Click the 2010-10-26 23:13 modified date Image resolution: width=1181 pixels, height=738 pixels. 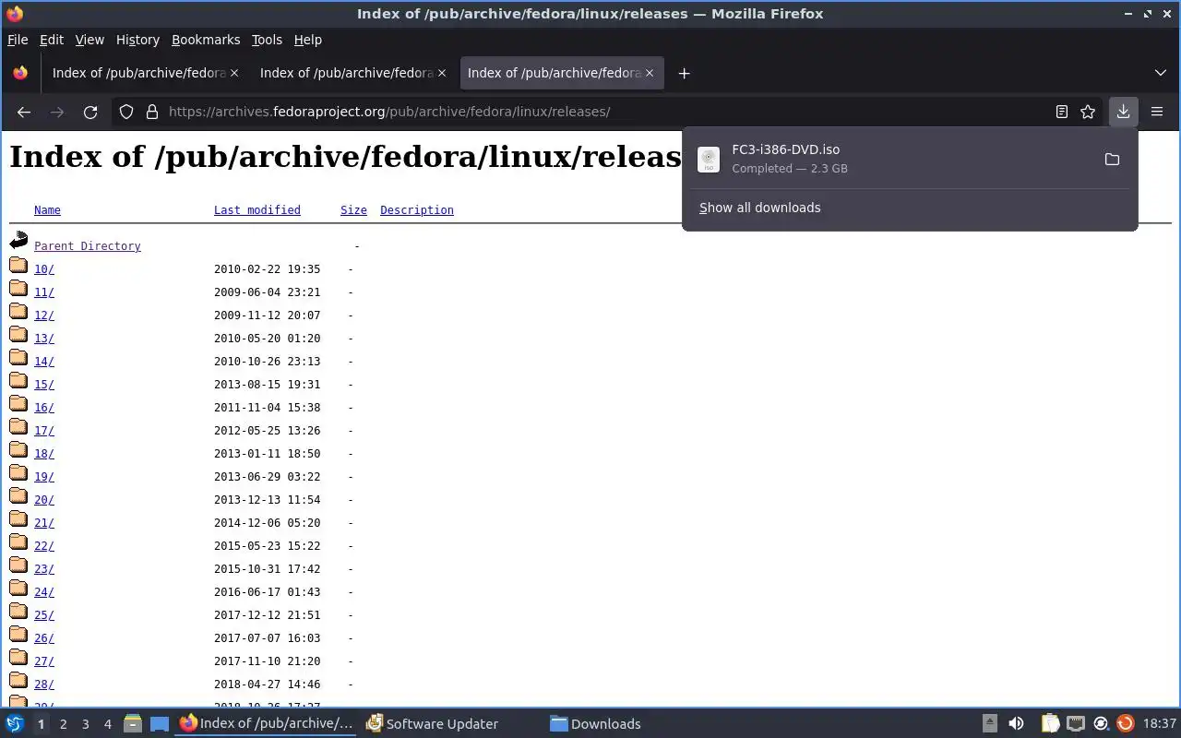(x=268, y=362)
